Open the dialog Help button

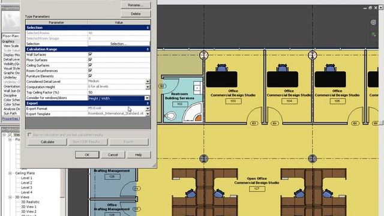pos(139,155)
